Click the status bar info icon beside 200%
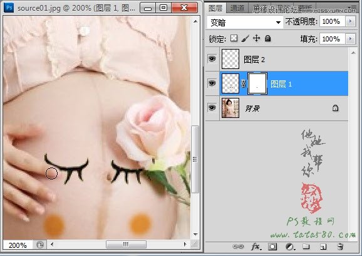Image resolution: width=362 pixels, height=256 pixels. click(x=40, y=245)
